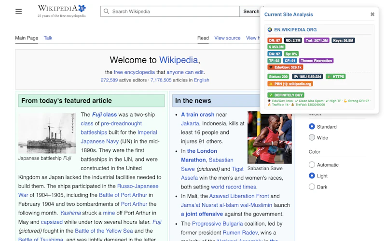The image size is (386, 241).
Task: Select the Dark color option
Action: (312, 187)
